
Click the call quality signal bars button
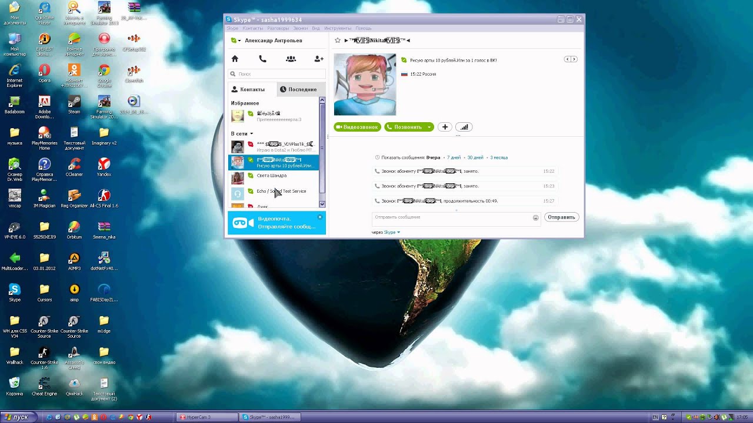coord(464,127)
